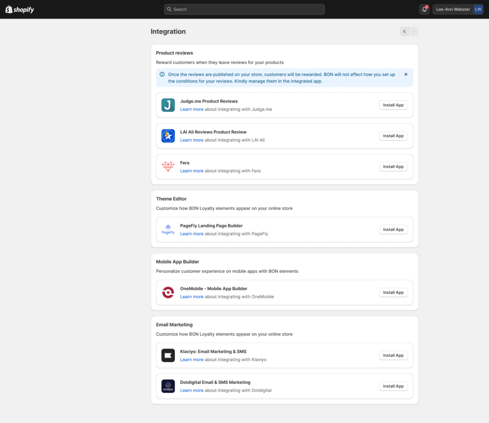Install PageFly Landing Page Builder

(x=393, y=229)
